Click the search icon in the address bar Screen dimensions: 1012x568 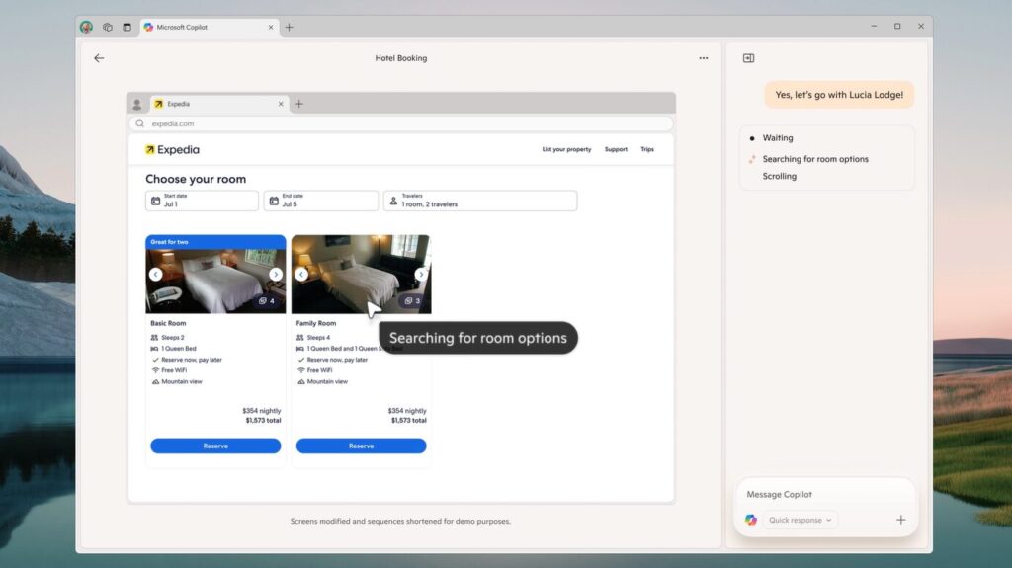(140, 123)
